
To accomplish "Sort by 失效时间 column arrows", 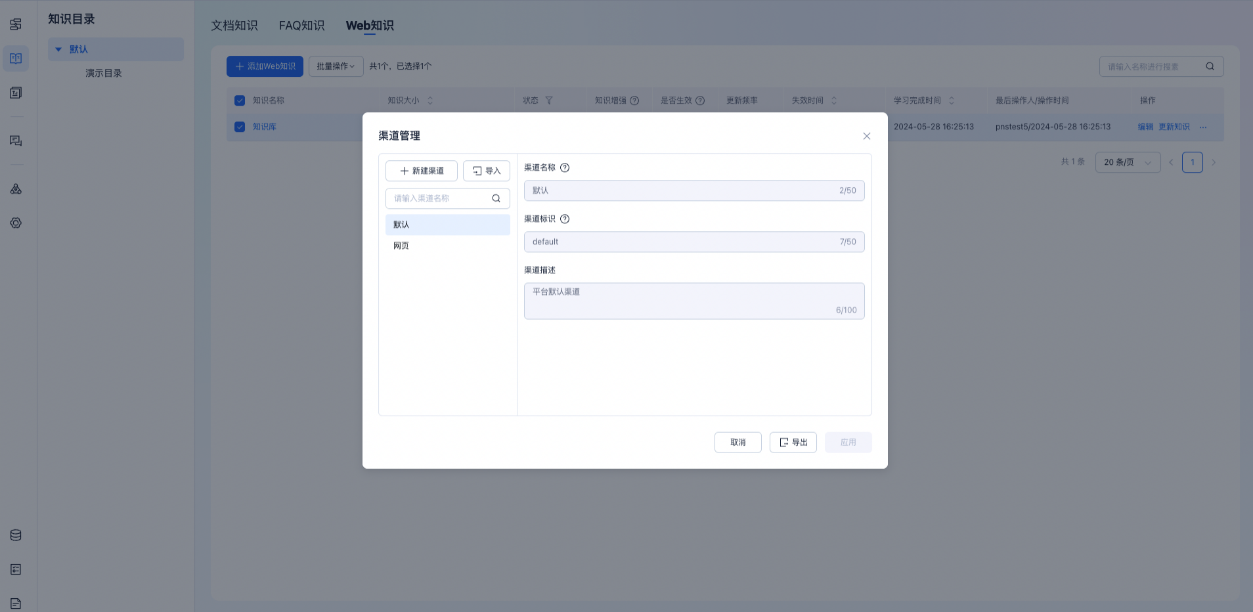I will click(834, 100).
